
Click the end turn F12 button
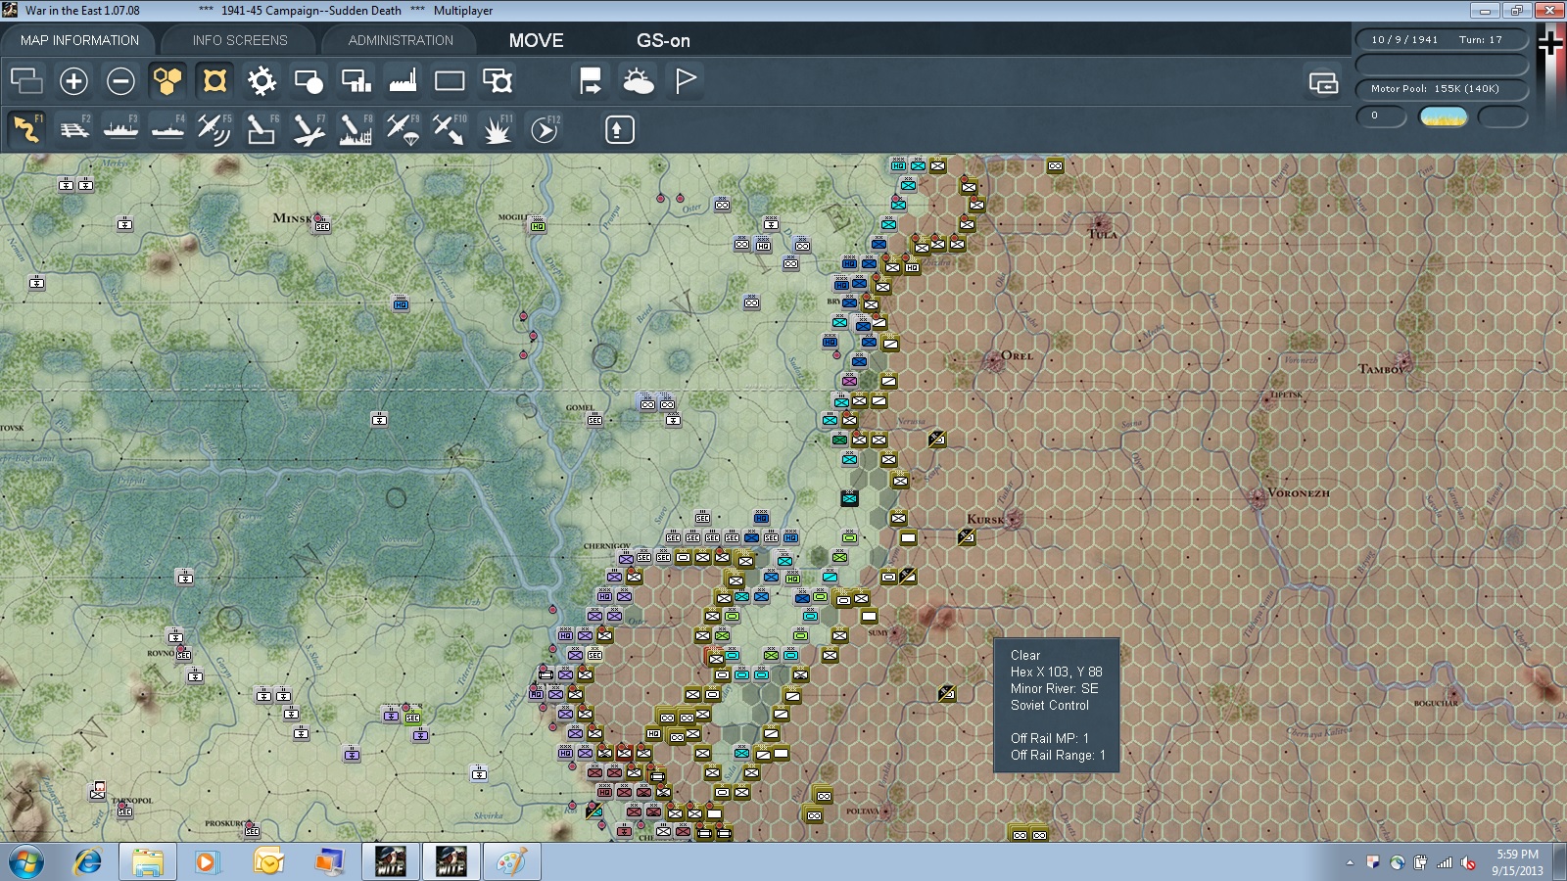tap(545, 129)
